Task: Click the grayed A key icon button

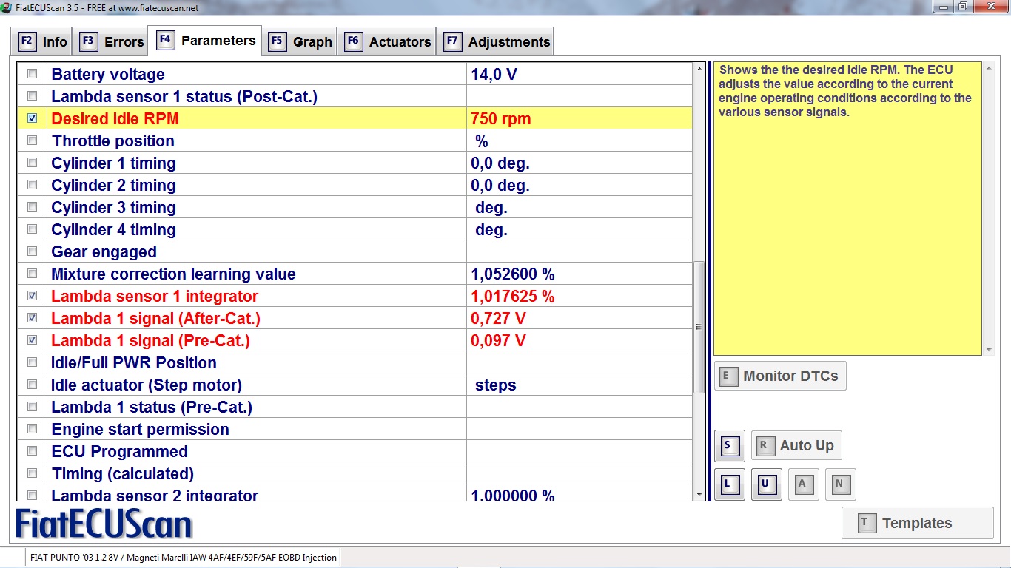Action: 803,484
